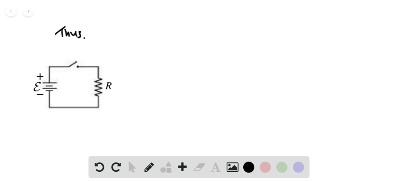Viewport: 398px width, 181px height.
Task: Click the undo arrow icon
Action: tap(99, 167)
